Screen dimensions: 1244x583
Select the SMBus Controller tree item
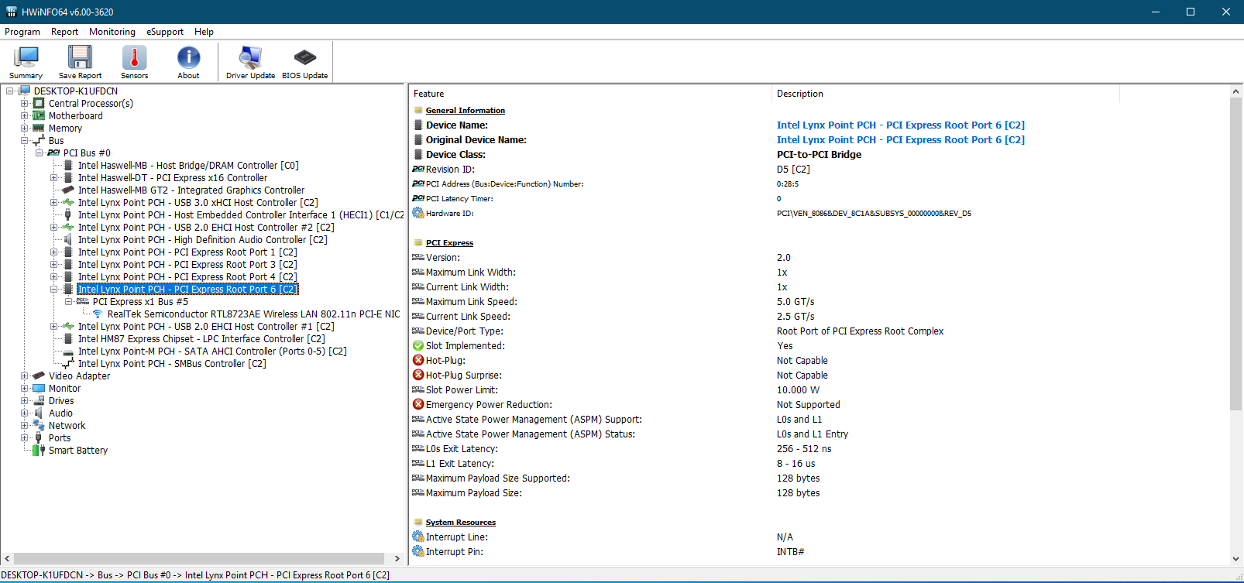coord(172,364)
